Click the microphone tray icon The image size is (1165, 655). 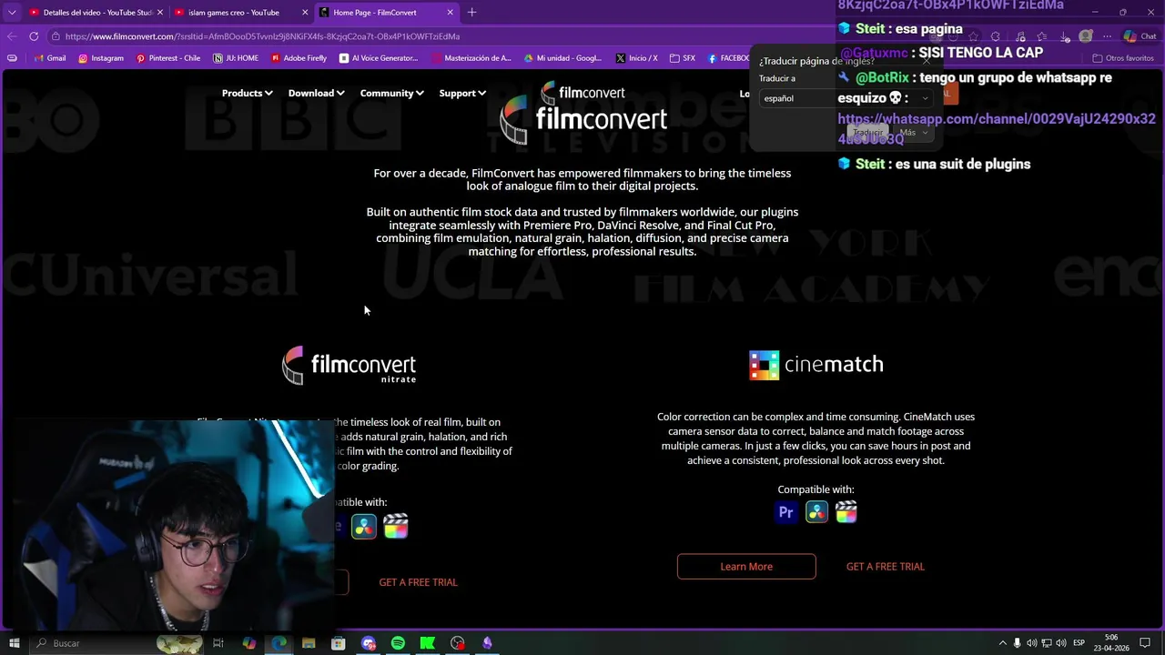[x=1017, y=643]
